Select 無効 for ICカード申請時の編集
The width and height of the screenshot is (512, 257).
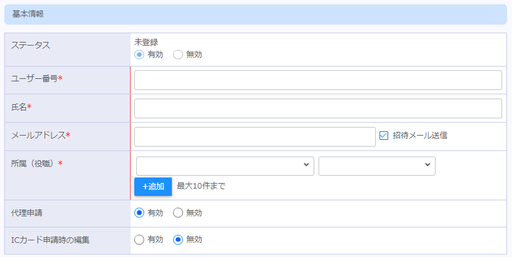[x=178, y=240]
